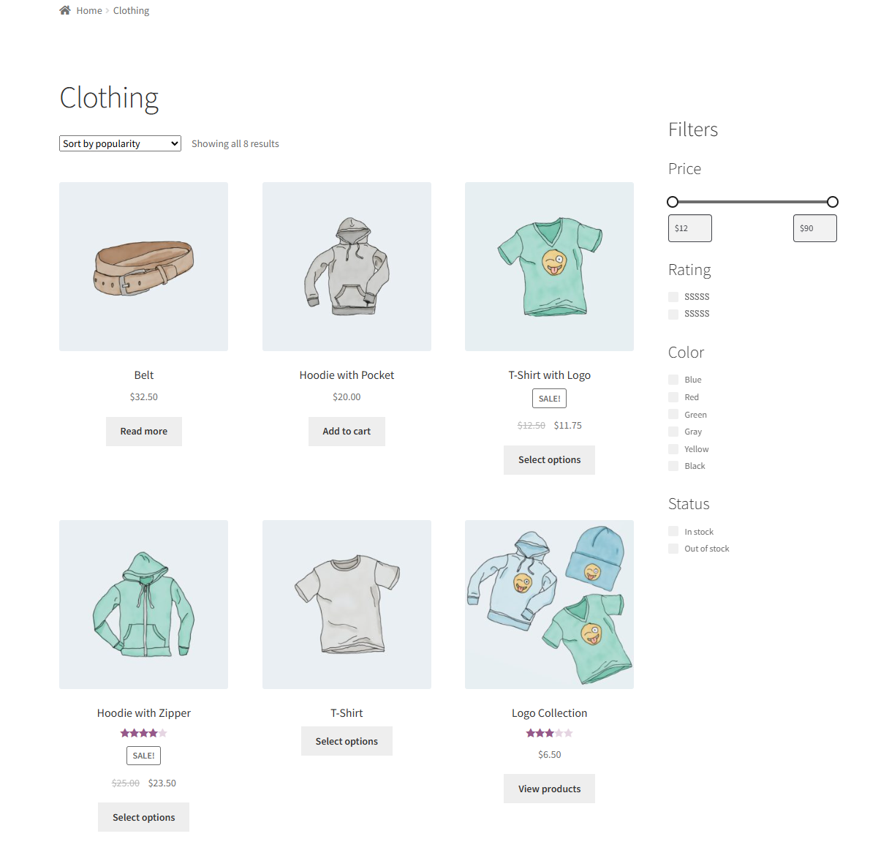The height and width of the screenshot is (850, 889).
Task: Open the Logo Collection product image
Action: tap(549, 604)
